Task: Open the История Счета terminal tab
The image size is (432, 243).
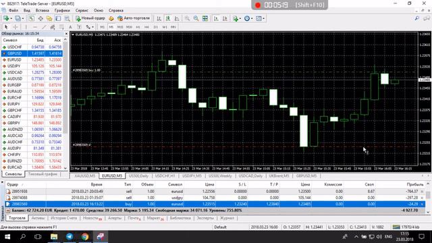Action: point(63,218)
